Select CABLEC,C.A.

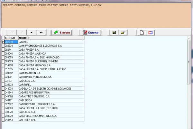tap(51, 100)
